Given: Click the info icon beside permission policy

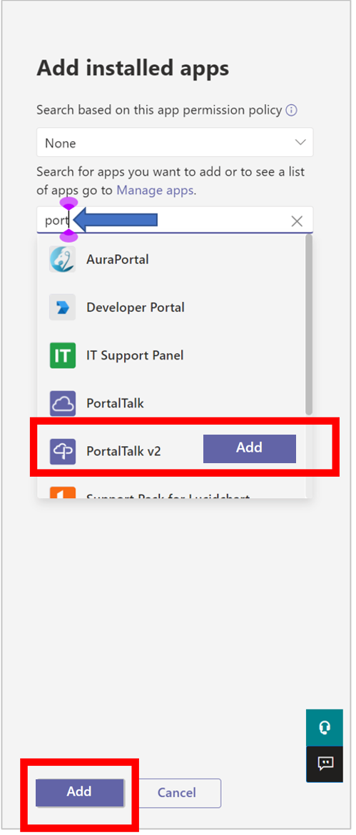Looking at the screenshot, I should tap(291, 110).
